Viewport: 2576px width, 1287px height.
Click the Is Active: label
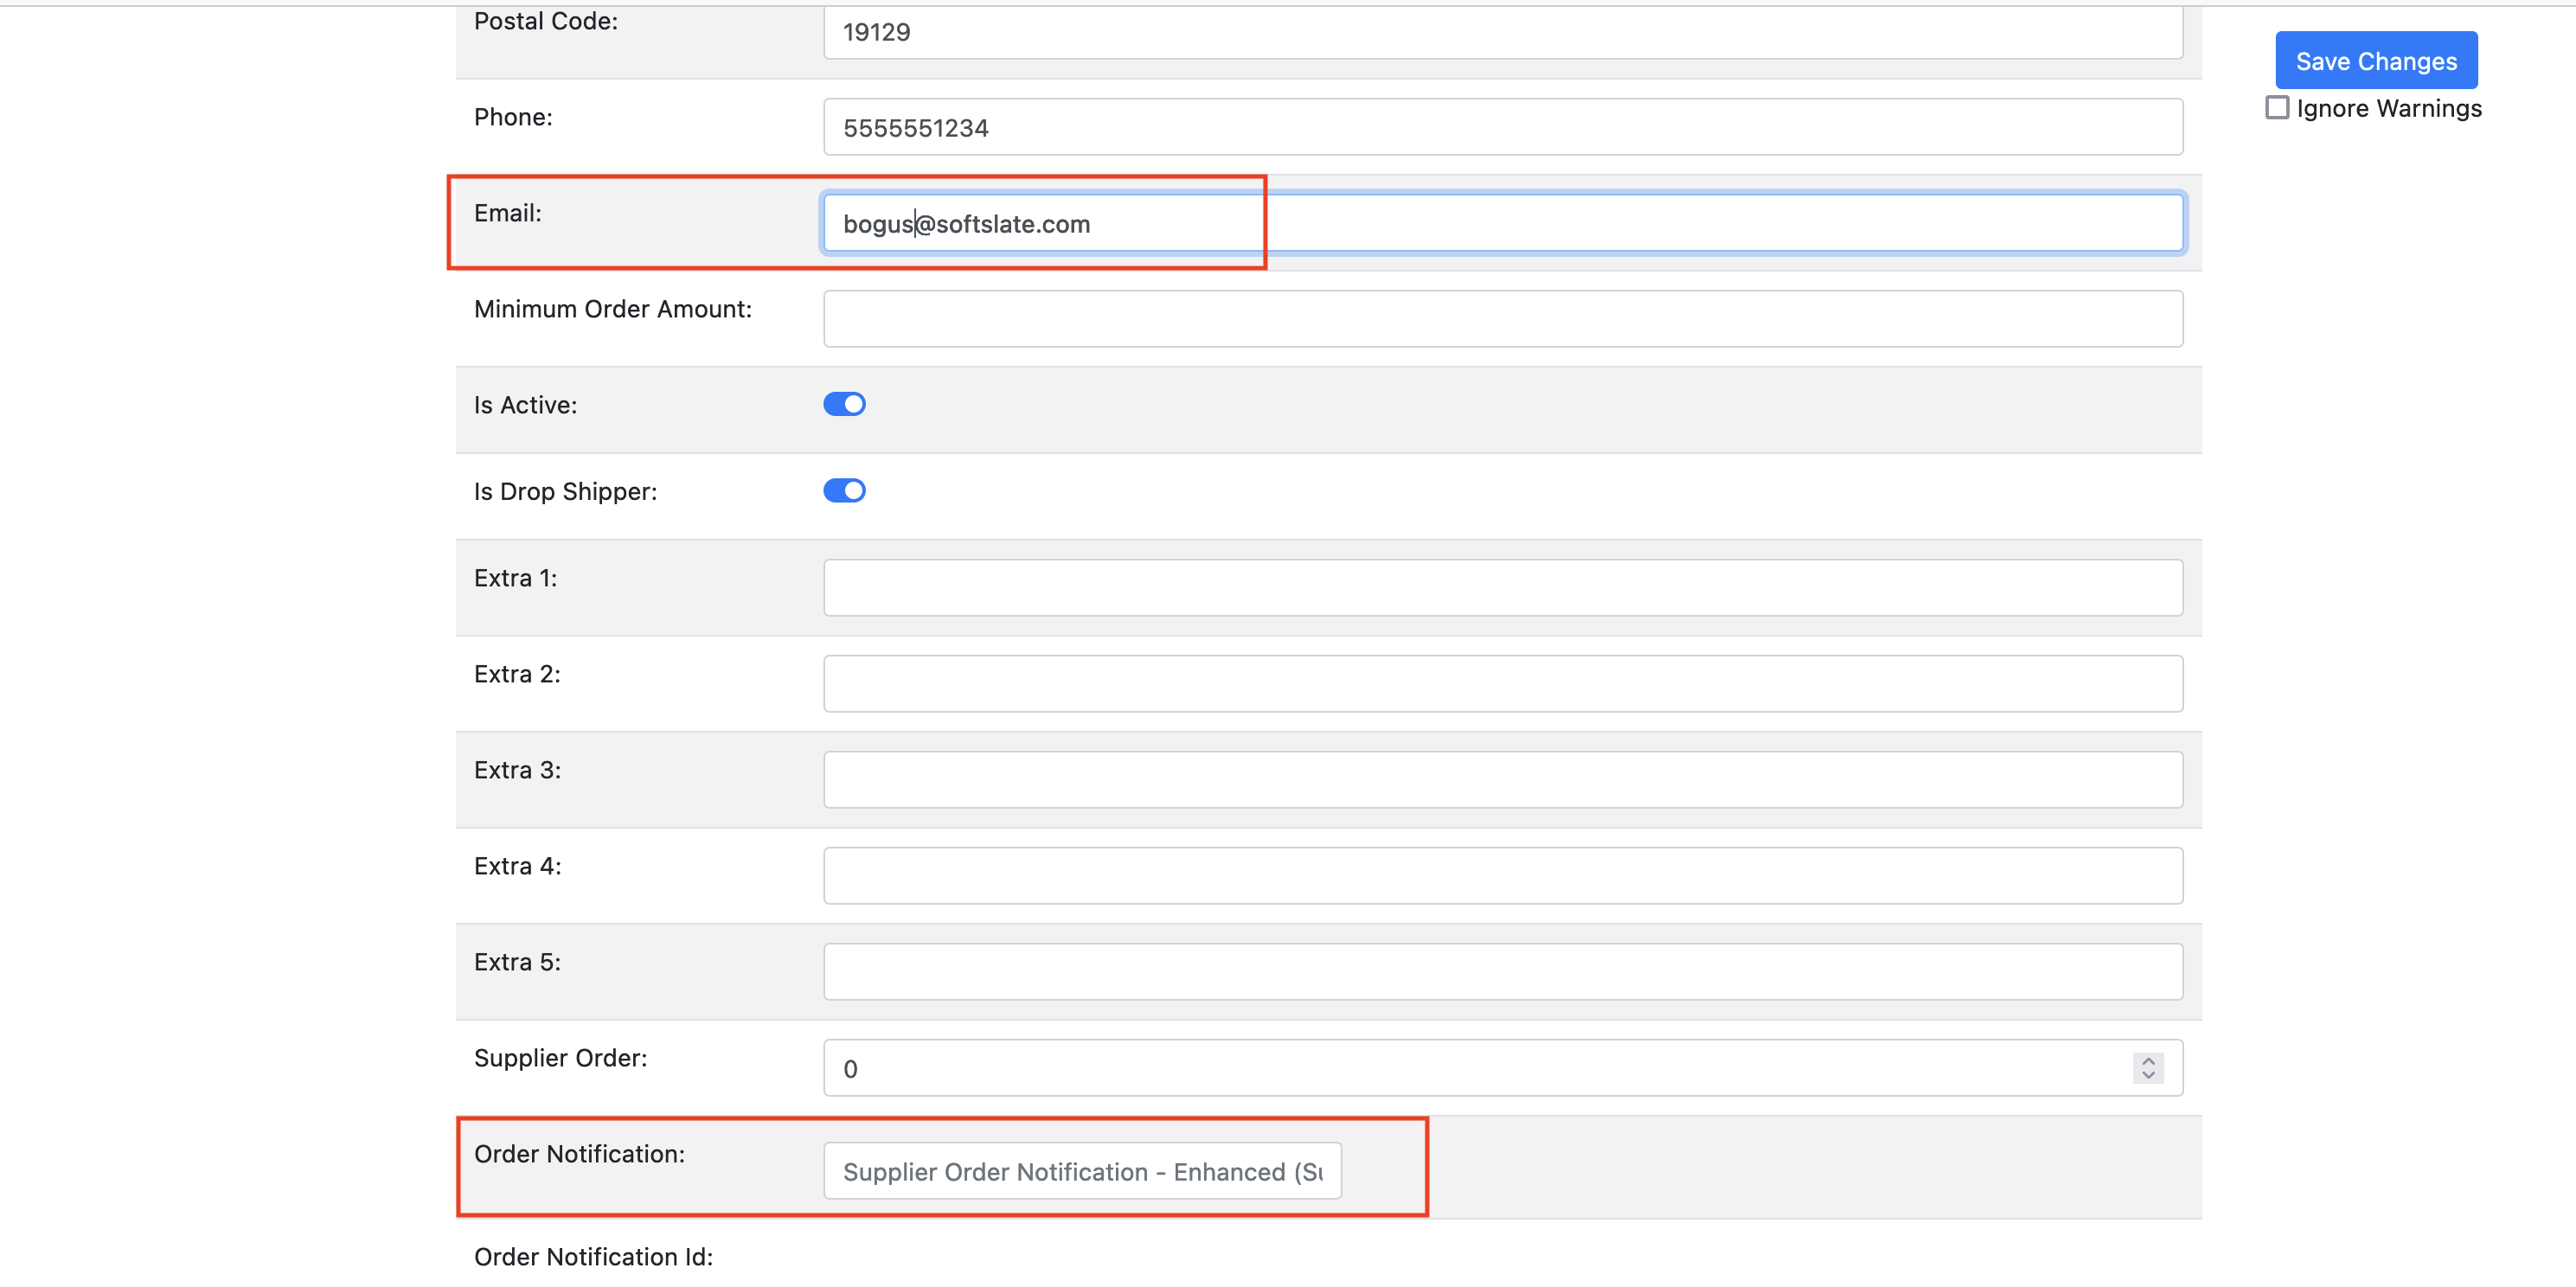(526, 405)
